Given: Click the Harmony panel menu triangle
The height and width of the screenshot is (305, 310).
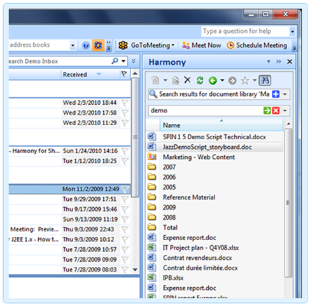Looking at the screenshot, I should 269,62.
